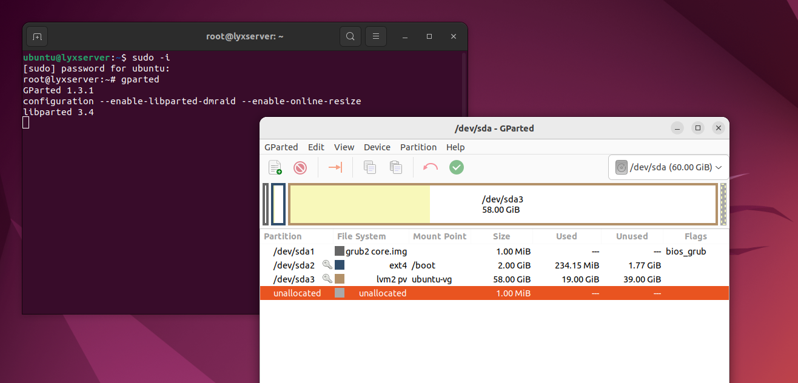Click the new tab icon in terminal
The image size is (798, 383).
(x=37, y=36)
